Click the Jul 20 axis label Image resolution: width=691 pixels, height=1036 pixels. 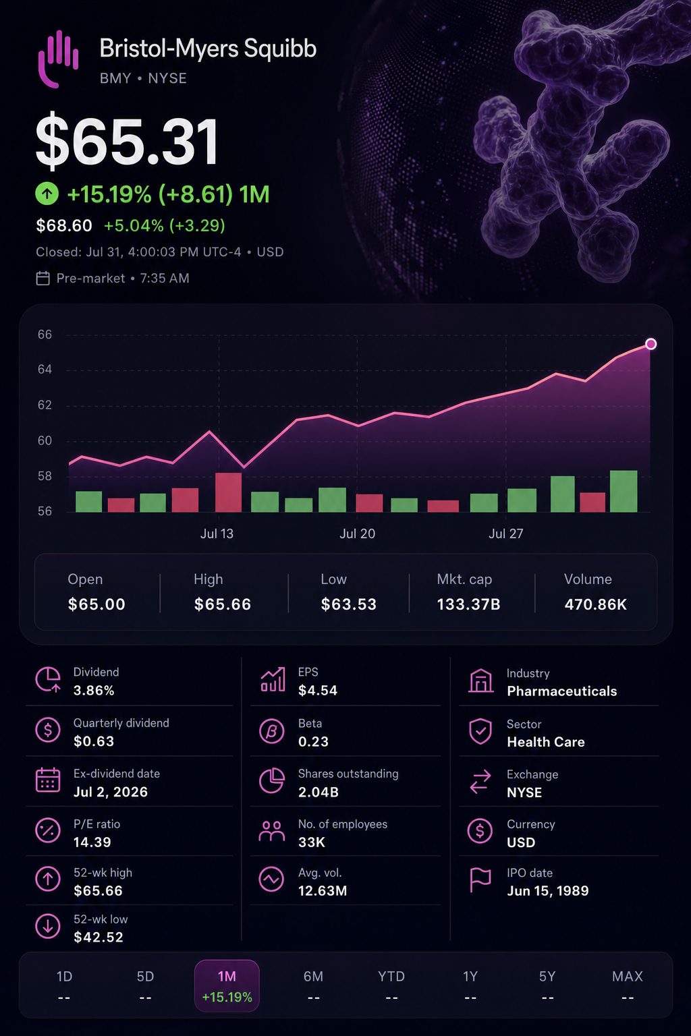pos(357,534)
